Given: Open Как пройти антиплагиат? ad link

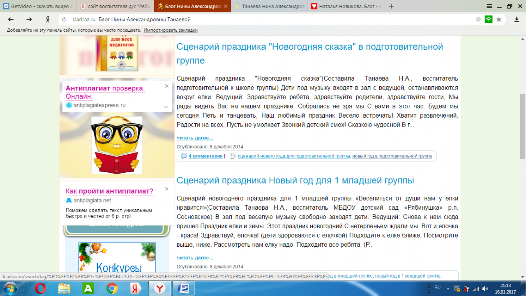Looking at the screenshot, I should pos(109,191).
